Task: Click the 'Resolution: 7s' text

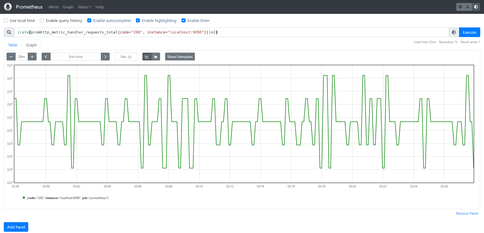Action: coord(448,42)
